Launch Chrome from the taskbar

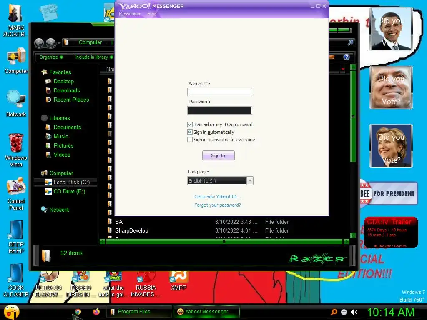(x=78, y=312)
